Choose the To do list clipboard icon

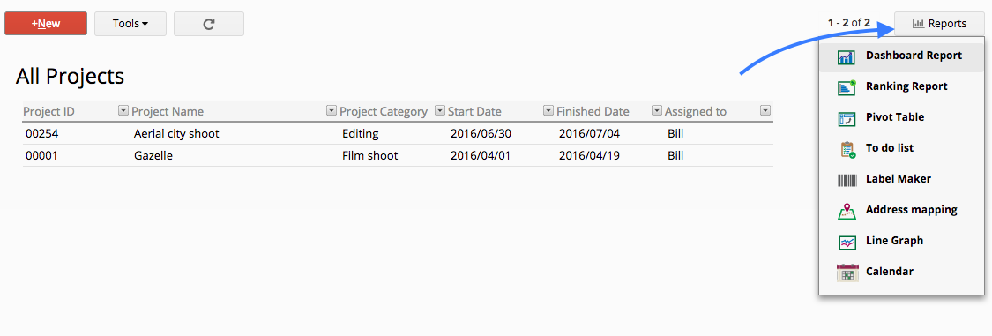846,149
